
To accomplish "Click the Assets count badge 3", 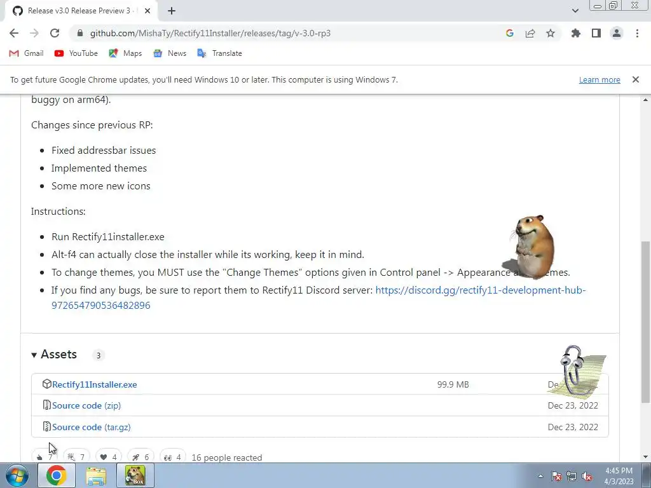I will (99, 355).
